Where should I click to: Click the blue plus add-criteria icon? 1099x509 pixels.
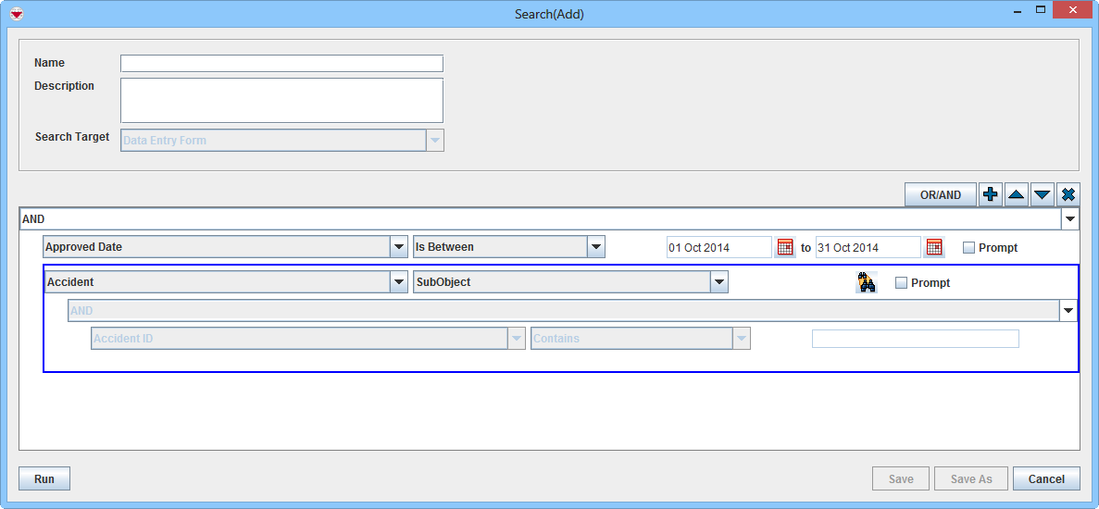991,194
